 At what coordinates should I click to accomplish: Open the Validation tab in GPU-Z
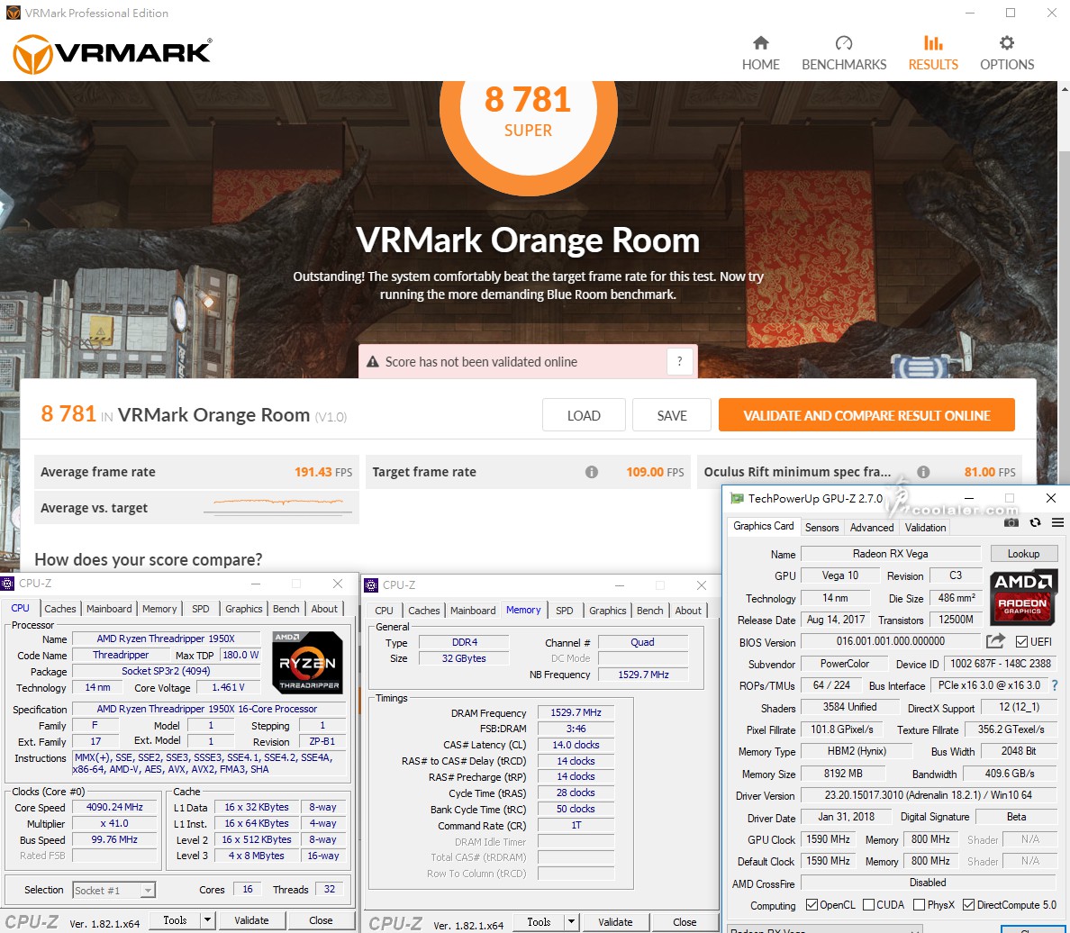coord(925,527)
